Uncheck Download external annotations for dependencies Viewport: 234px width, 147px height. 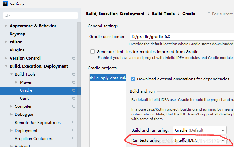[133, 79]
